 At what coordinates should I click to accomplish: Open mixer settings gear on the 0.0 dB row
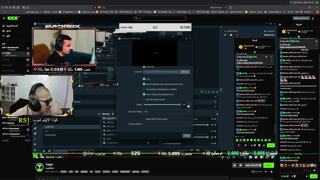pyautogui.click(x=215, y=125)
